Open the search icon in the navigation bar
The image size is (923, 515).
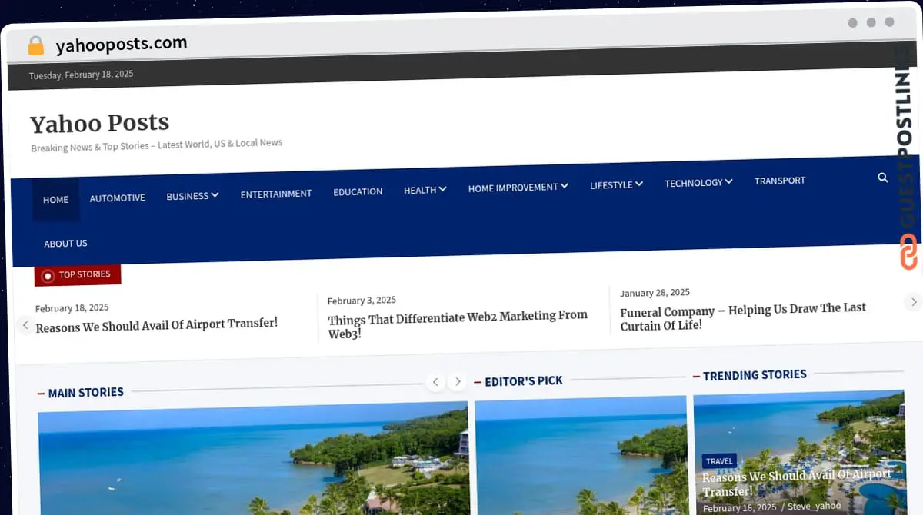(882, 178)
